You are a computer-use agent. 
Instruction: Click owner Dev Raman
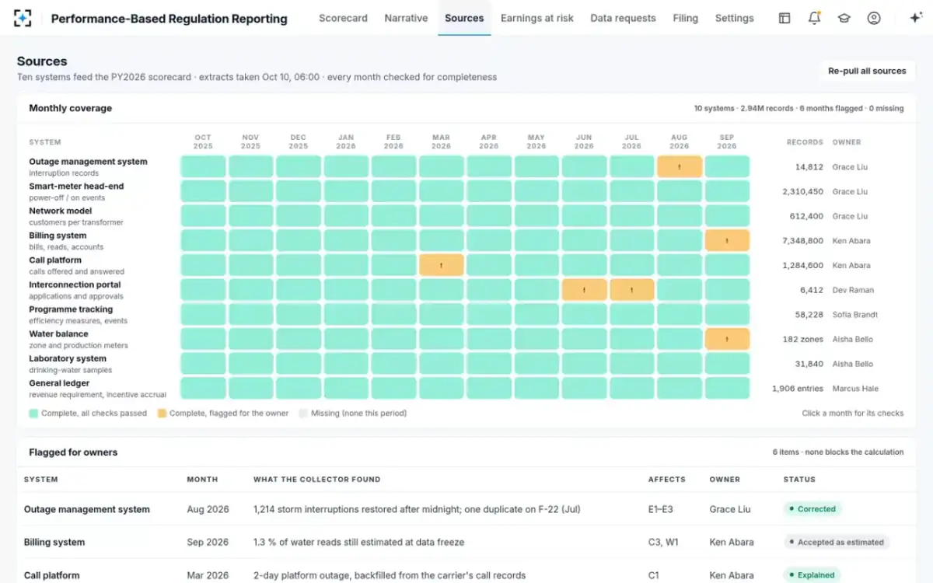853,290
